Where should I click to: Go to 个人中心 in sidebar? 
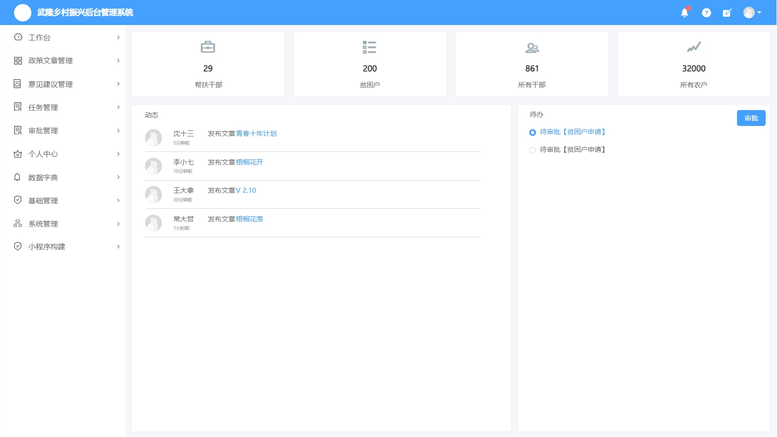pos(43,154)
